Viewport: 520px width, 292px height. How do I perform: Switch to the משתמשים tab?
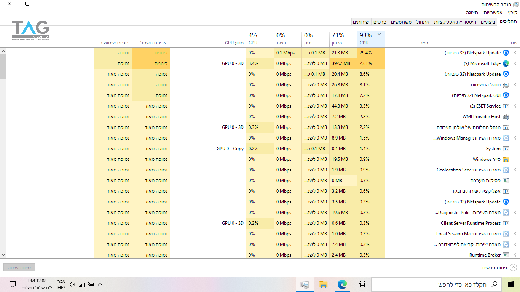[401, 22]
